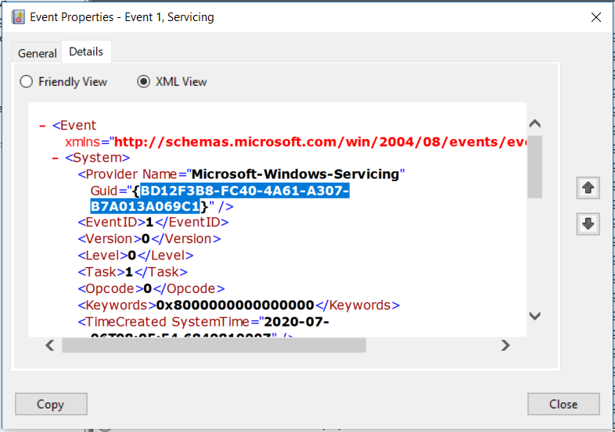The image size is (615, 432).
Task: Collapse the Event XML node
Action: click(x=43, y=126)
